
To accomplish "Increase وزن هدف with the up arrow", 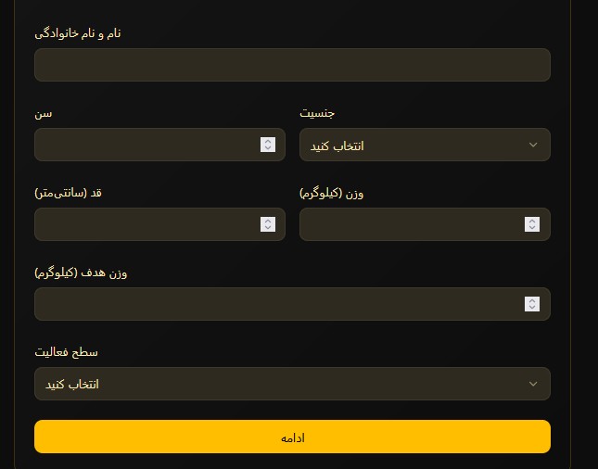I will pyautogui.click(x=532, y=300).
